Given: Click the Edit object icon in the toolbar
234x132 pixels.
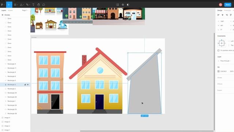Looking at the screenshot, I should pyautogui.click(x=118, y=5).
